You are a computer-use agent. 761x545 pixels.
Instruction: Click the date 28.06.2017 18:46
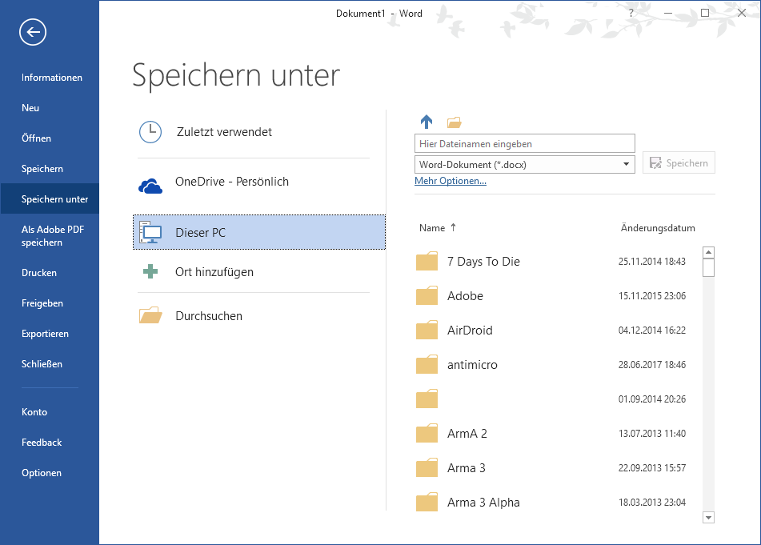point(652,365)
